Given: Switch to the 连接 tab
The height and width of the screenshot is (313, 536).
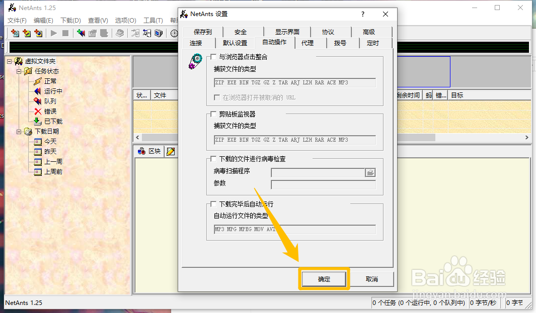Looking at the screenshot, I should [196, 43].
